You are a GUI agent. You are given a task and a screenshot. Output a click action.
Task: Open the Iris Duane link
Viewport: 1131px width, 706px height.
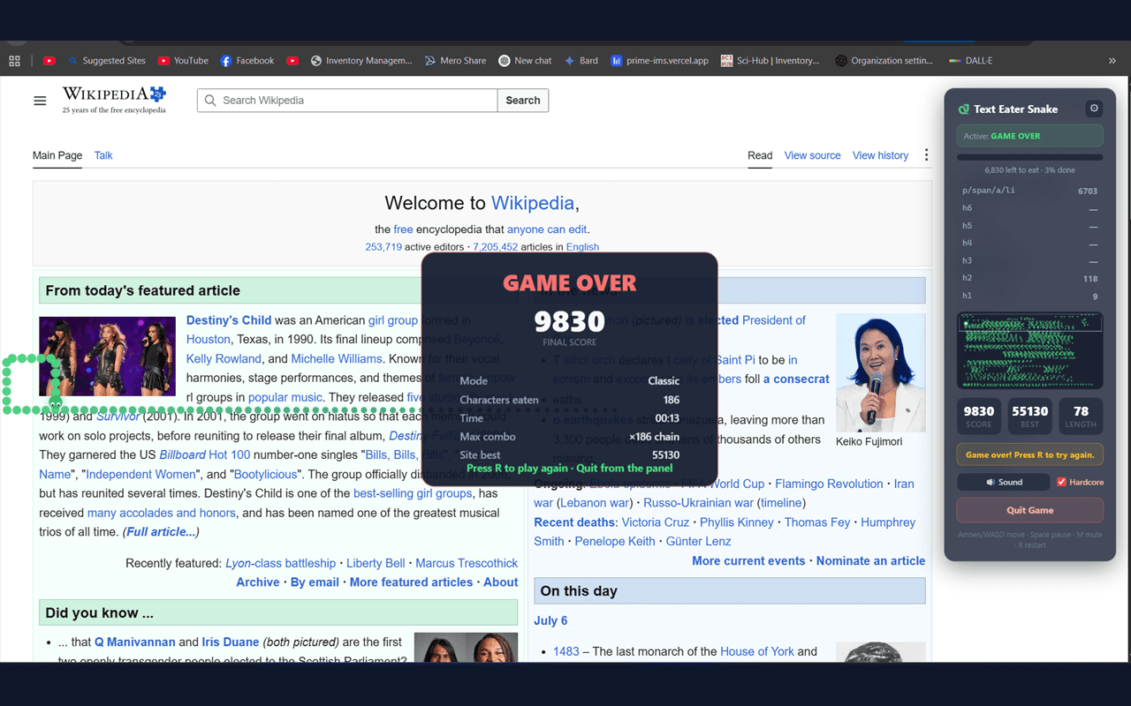tap(231, 642)
